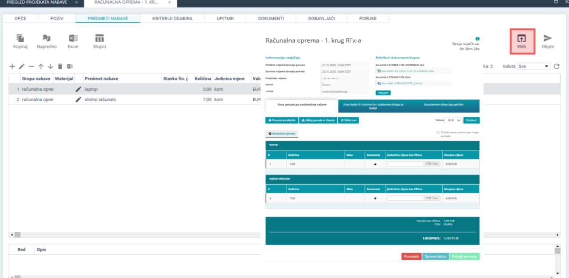The image size is (569, 278).
Task: Open the EUR currency dropdown in preview
Action: [454, 120]
